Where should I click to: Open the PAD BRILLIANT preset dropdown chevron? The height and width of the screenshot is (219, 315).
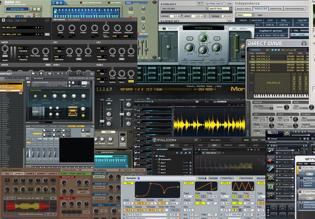pos(42,28)
